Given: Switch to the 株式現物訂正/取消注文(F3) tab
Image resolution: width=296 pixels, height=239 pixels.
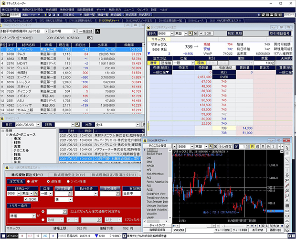Looking at the screenshot, I should pos(114,175).
